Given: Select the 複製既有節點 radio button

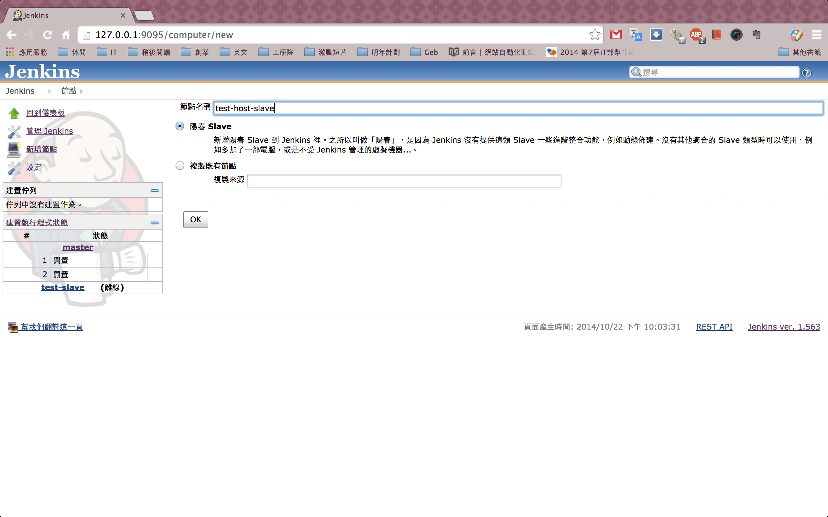Looking at the screenshot, I should point(180,165).
